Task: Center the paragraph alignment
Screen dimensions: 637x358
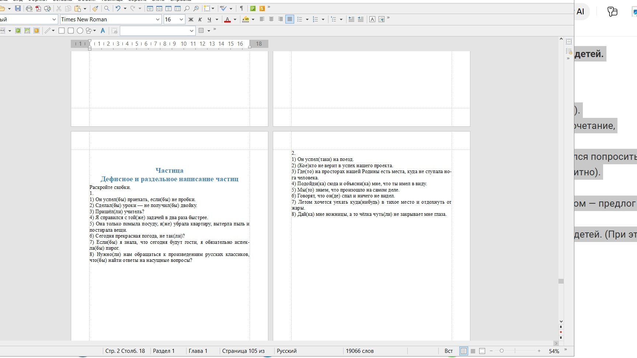Action: 271,19
